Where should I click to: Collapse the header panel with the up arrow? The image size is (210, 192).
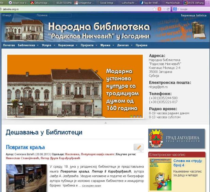(x=106, y=123)
